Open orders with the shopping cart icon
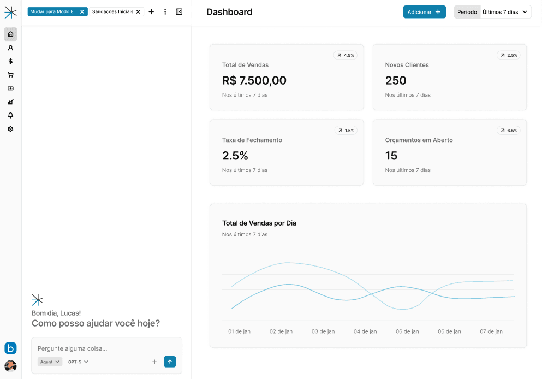542x379 pixels. [x=10, y=75]
